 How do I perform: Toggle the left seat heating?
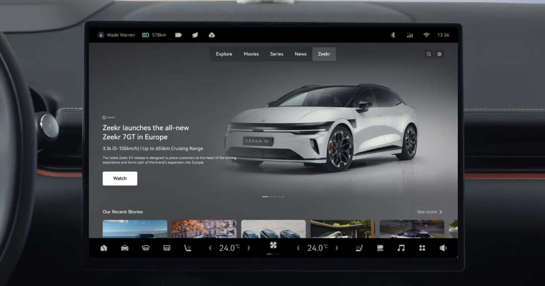tap(187, 248)
